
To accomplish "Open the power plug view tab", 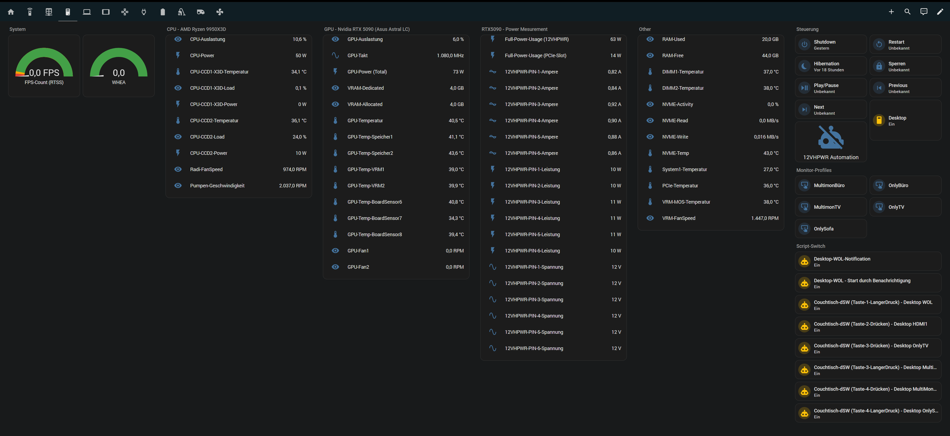I will coord(144,12).
